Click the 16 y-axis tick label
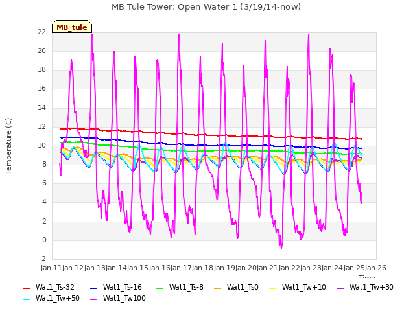Viewport: 415px width, 311px height. (41, 89)
